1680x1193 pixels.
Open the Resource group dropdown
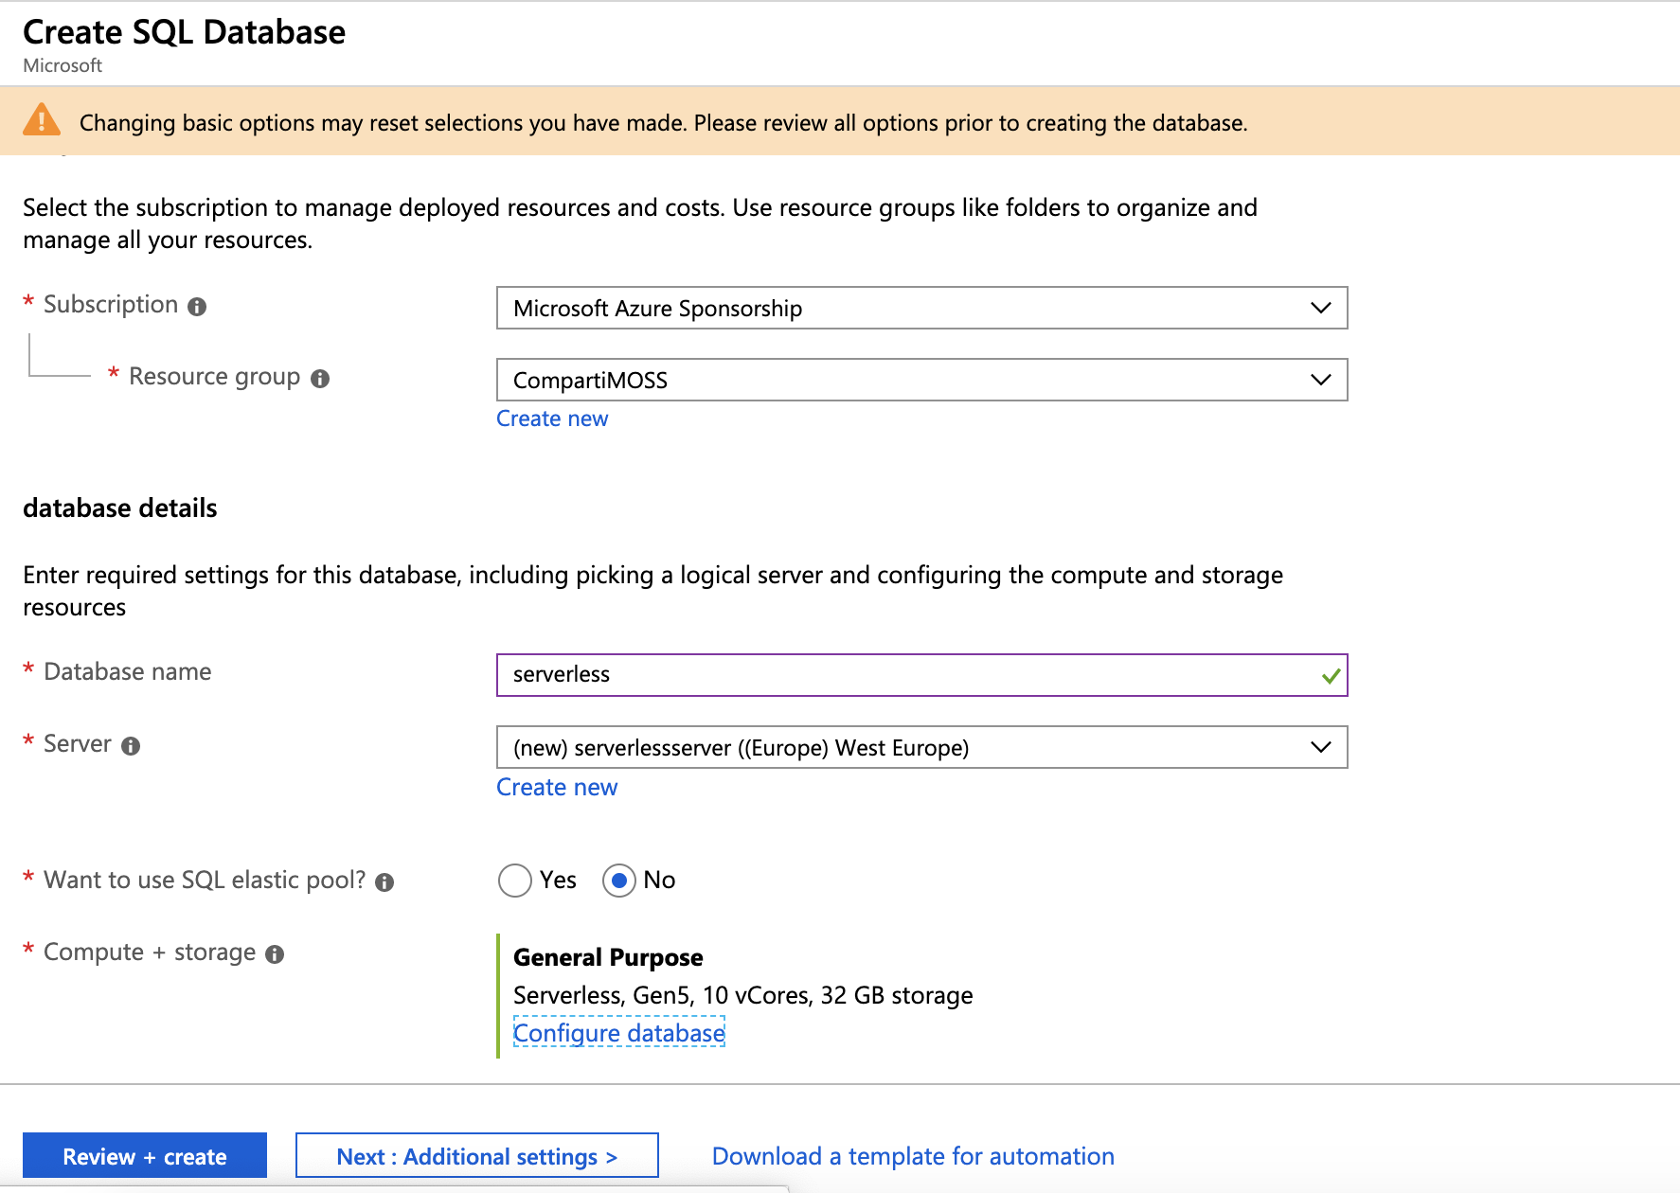tap(1320, 380)
